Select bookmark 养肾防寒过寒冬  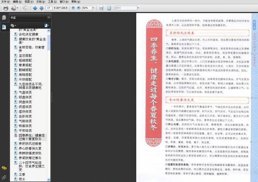(x=30, y=158)
